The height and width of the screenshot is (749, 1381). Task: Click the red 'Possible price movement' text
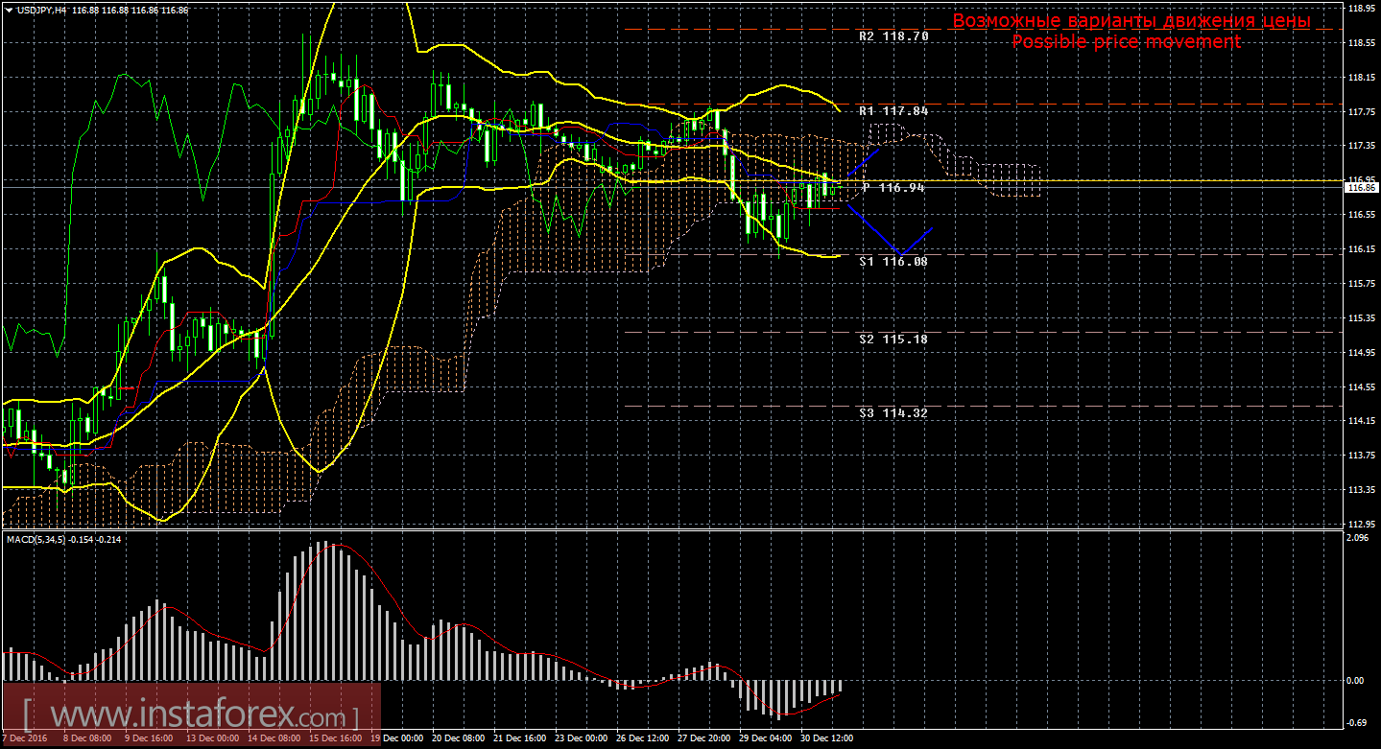pyautogui.click(x=1126, y=42)
